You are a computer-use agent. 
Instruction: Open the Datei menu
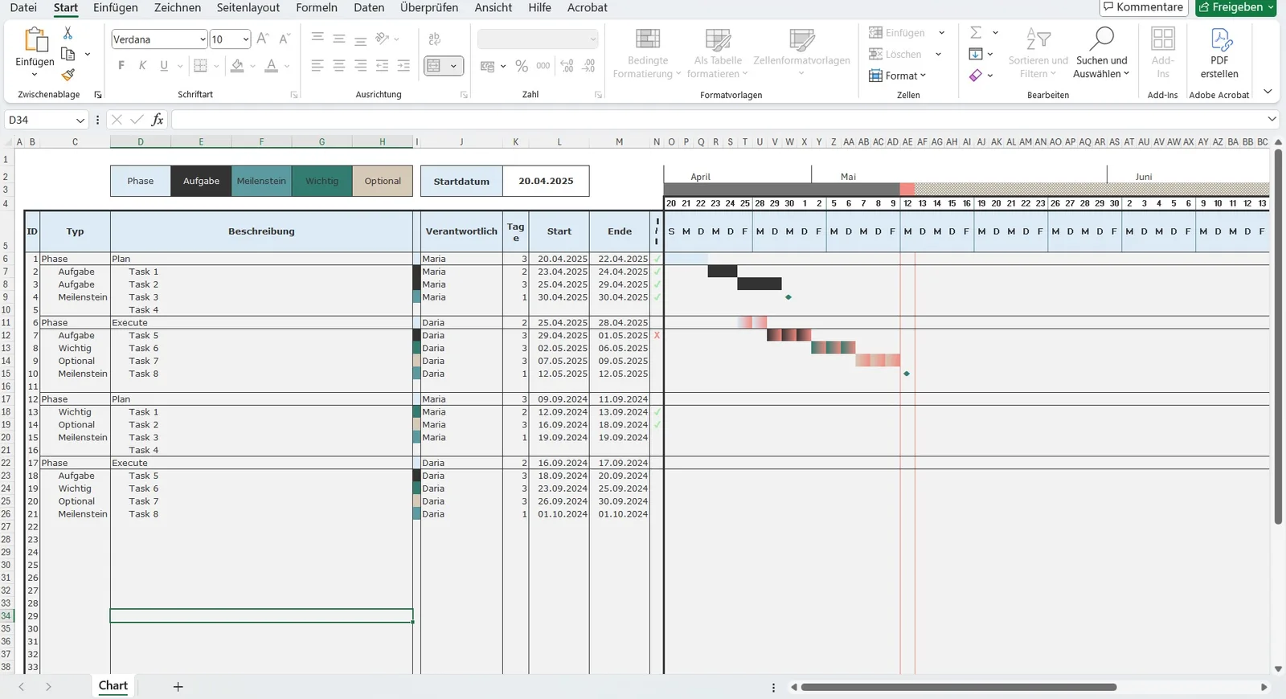(x=23, y=8)
